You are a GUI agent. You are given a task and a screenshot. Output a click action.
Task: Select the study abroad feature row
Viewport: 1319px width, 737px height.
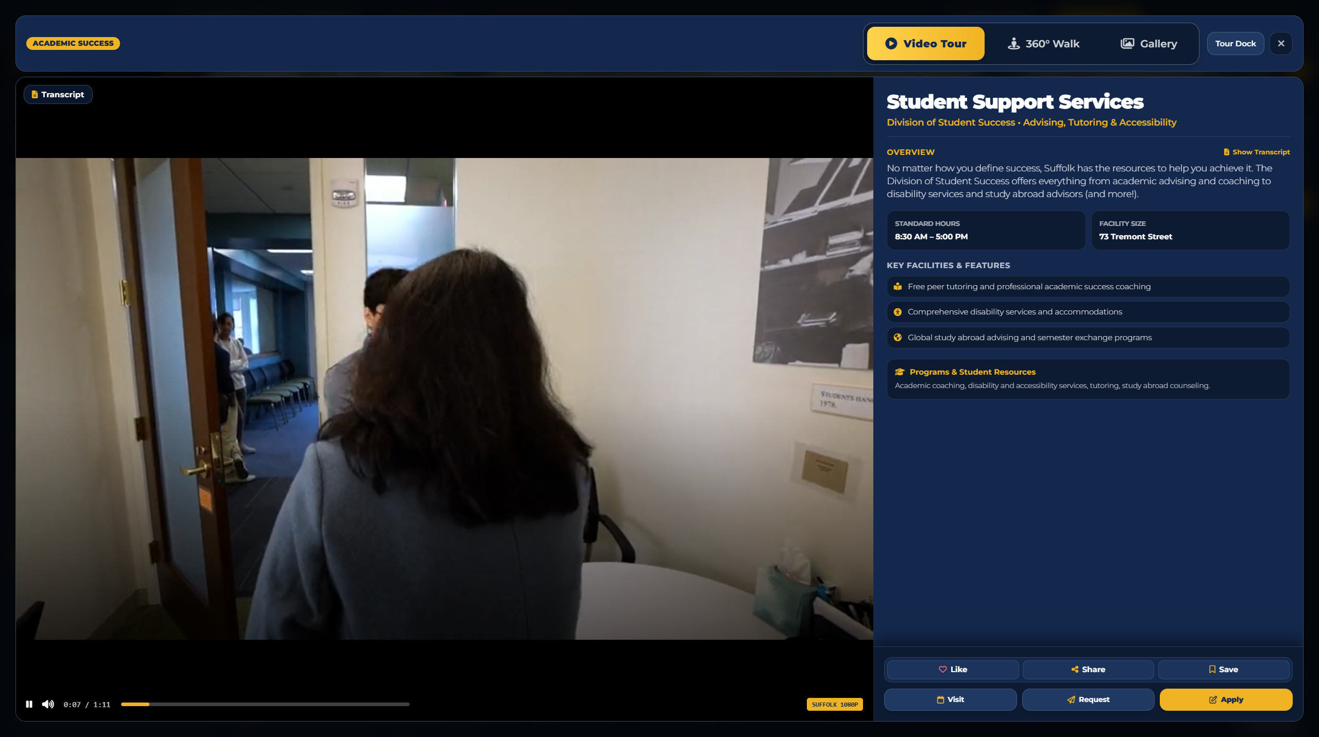click(1088, 338)
